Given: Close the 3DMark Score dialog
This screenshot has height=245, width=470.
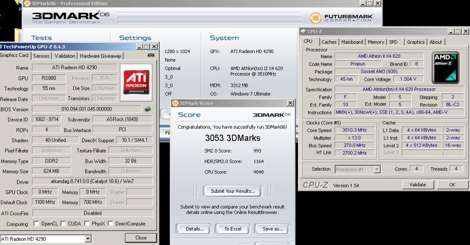Looking at the screenshot, I should pyautogui.click(x=290, y=103).
